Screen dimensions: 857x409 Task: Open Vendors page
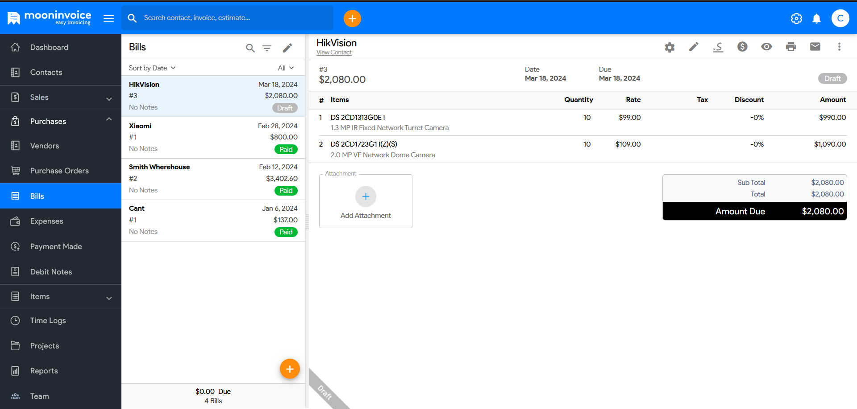[x=61, y=146]
